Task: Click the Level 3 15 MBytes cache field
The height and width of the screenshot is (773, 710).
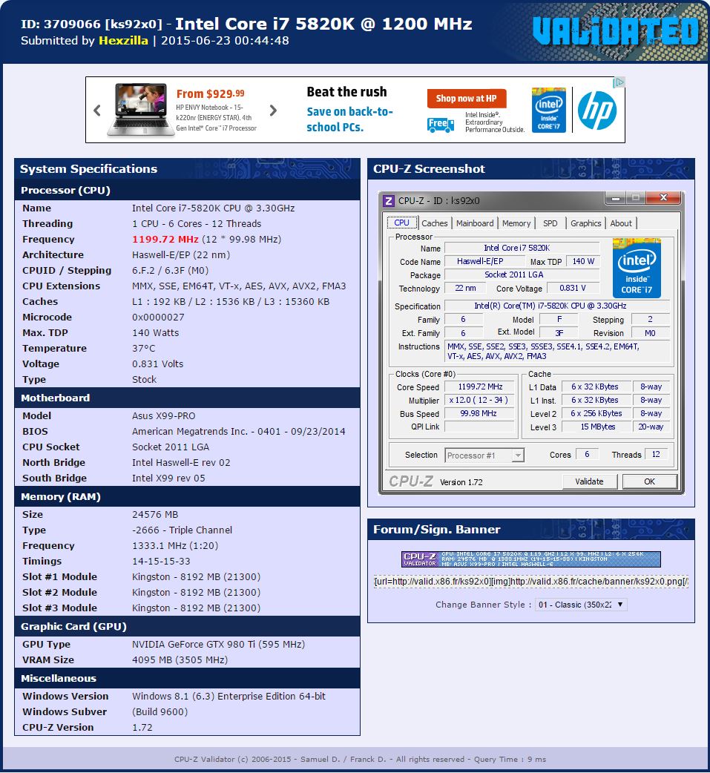Action: point(596,427)
